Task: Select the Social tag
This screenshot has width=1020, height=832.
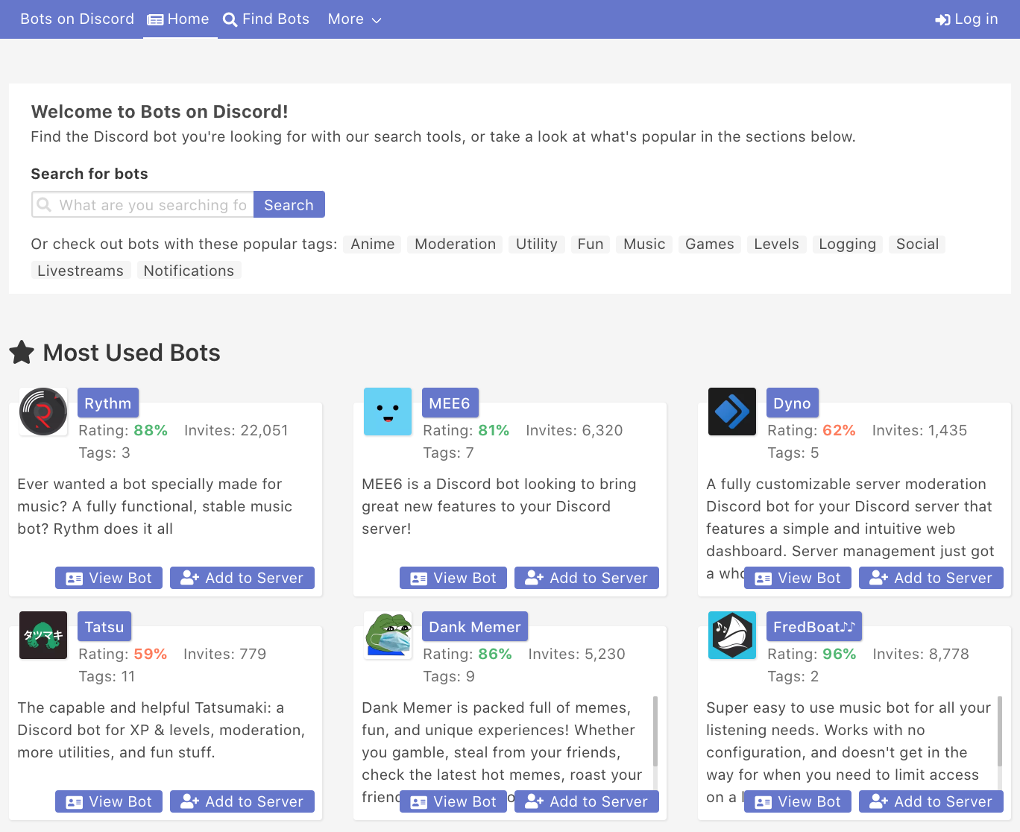Action: click(x=918, y=245)
